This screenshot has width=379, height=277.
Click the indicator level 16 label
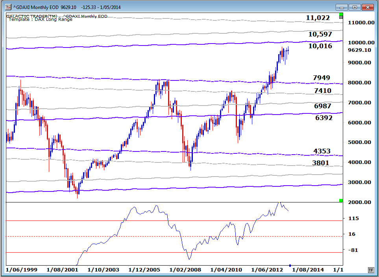(352, 234)
